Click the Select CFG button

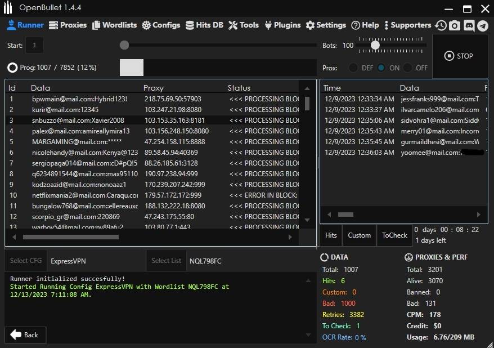click(x=26, y=261)
